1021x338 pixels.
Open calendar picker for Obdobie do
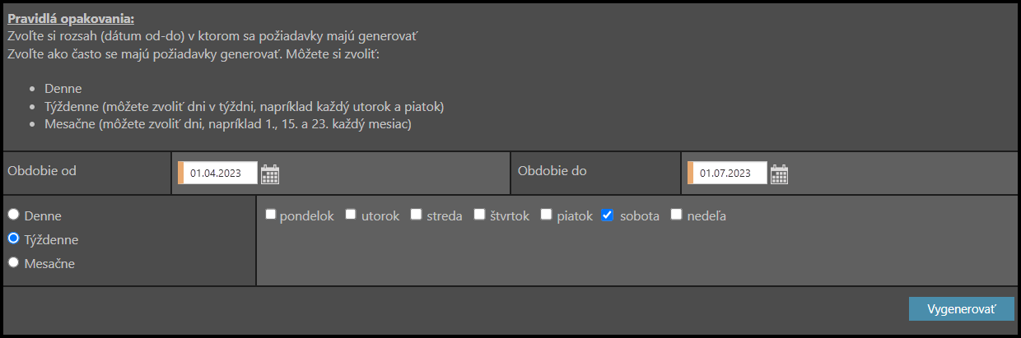(779, 174)
